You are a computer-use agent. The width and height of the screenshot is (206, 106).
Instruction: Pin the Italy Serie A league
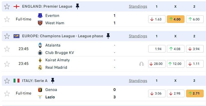tap(53, 81)
